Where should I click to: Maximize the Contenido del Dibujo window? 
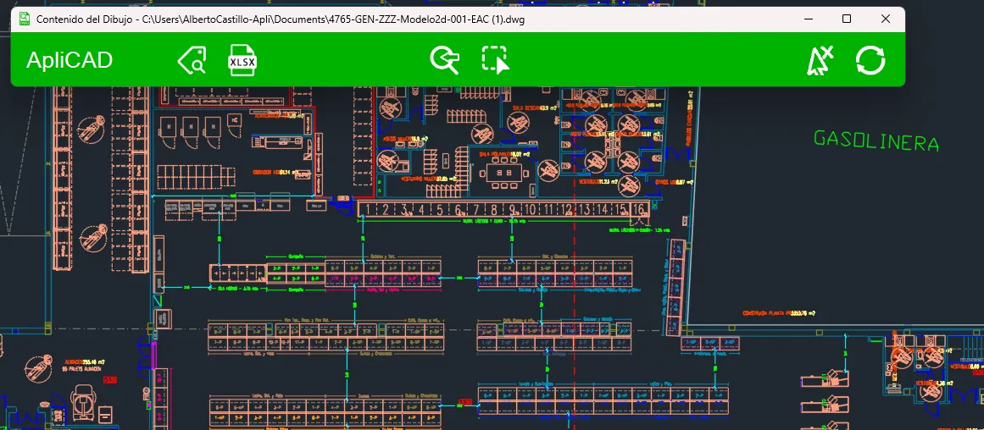[847, 19]
